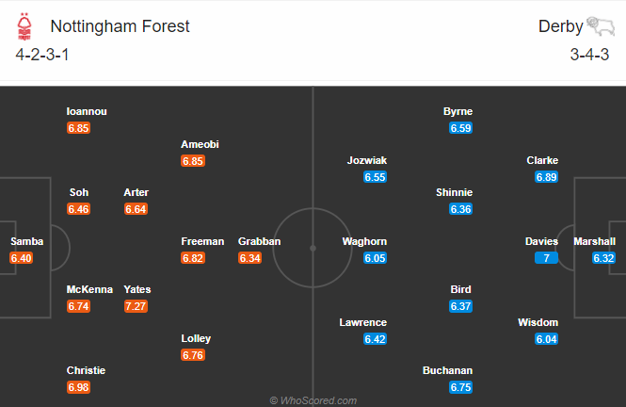Open the Nottingham Forest team name link
The width and height of the screenshot is (626, 407).
click(120, 26)
